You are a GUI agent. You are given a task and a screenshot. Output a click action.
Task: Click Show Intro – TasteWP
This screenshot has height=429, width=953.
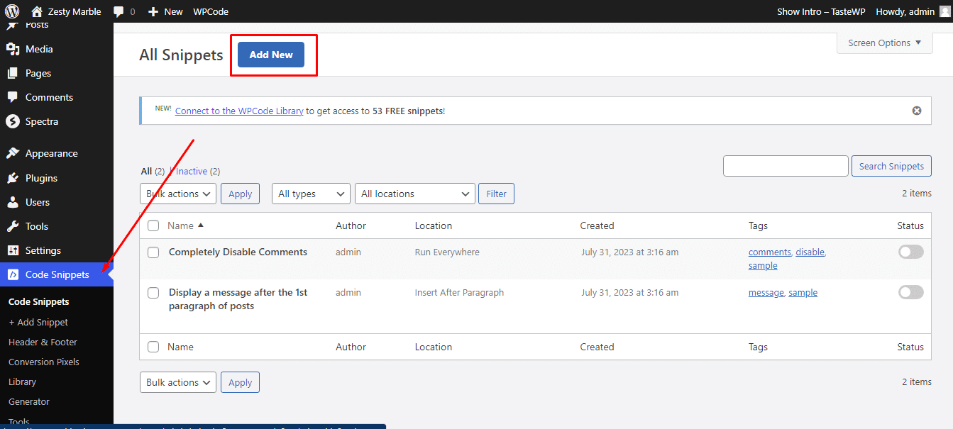click(820, 11)
